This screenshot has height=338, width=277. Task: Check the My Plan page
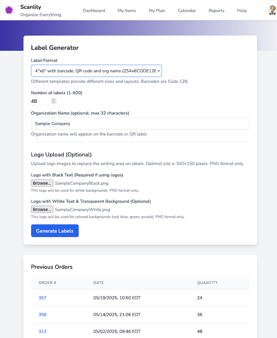coord(157,10)
